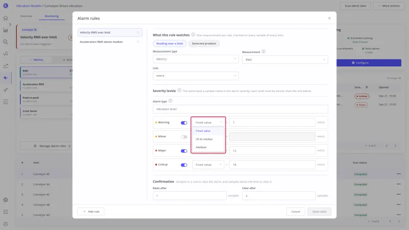
Task: Click Cancel in Alarm rules dialog
Action: 296,212
